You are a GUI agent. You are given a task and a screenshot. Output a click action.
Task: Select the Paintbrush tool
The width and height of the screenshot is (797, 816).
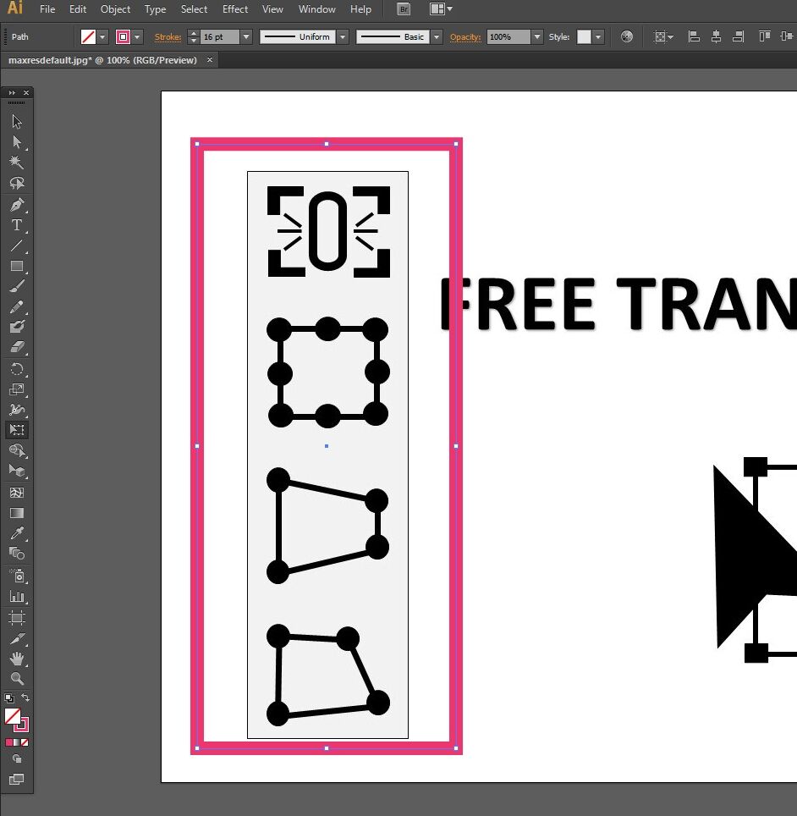click(17, 286)
